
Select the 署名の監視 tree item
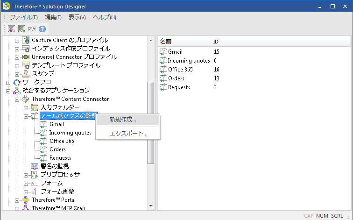click(x=55, y=166)
